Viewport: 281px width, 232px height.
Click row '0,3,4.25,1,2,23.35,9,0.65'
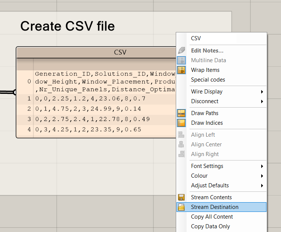coord(88,129)
